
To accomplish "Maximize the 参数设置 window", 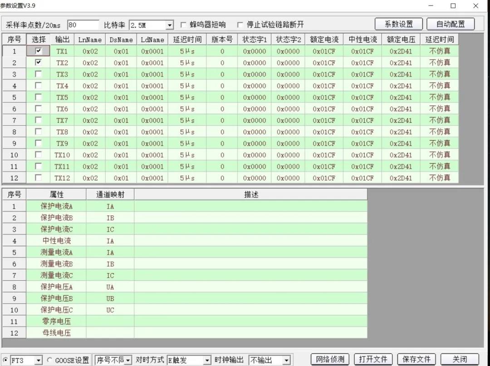I will pyautogui.click(x=453, y=6).
